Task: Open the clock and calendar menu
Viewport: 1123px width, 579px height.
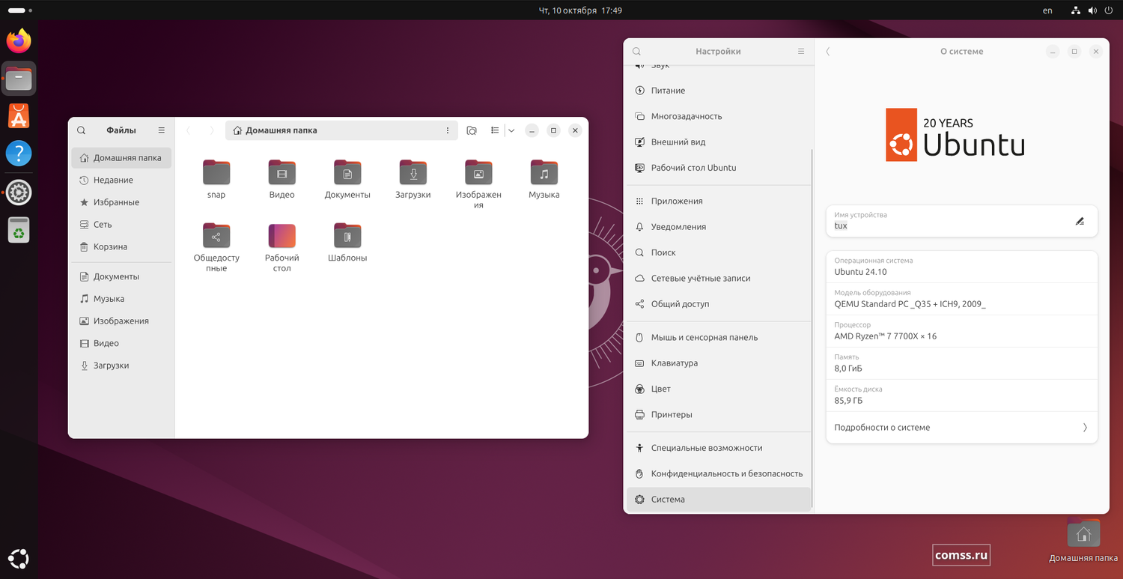Action: pyautogui.click(x=581, y=10)
